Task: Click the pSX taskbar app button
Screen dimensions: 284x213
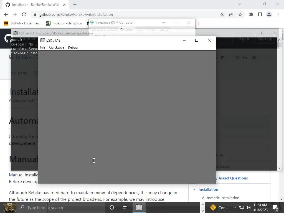Action: pos(139,207)
